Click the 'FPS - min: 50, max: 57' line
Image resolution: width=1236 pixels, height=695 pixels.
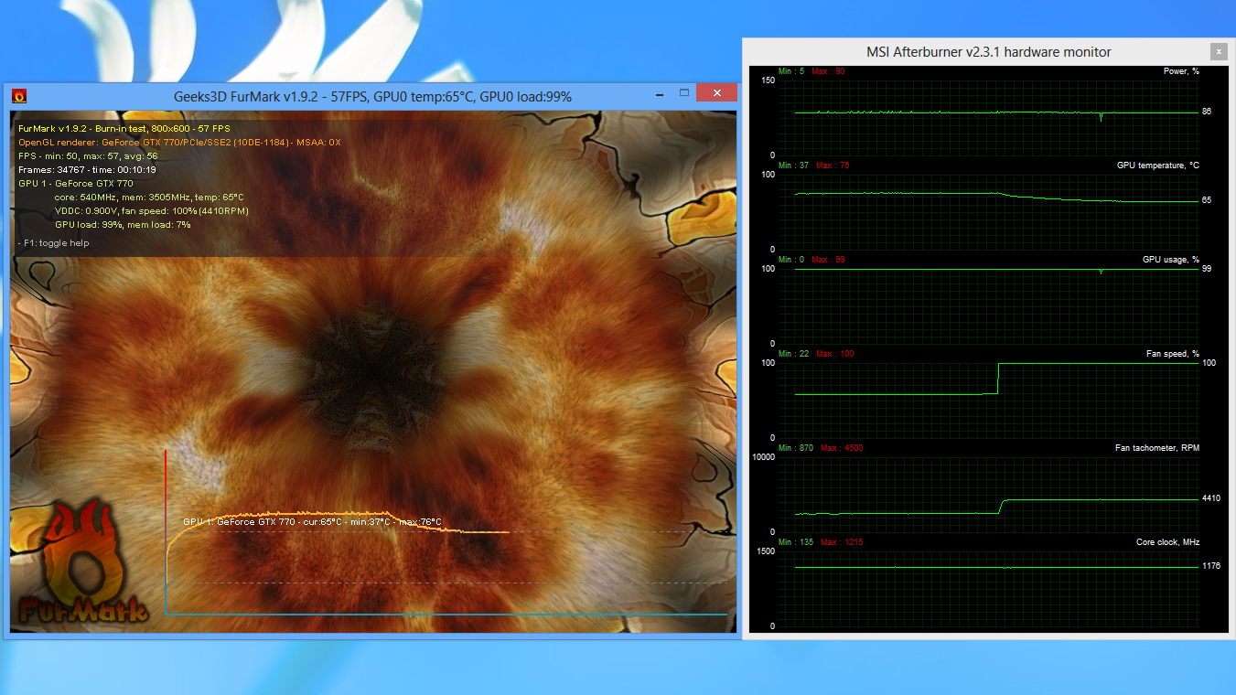coord(88,156)
